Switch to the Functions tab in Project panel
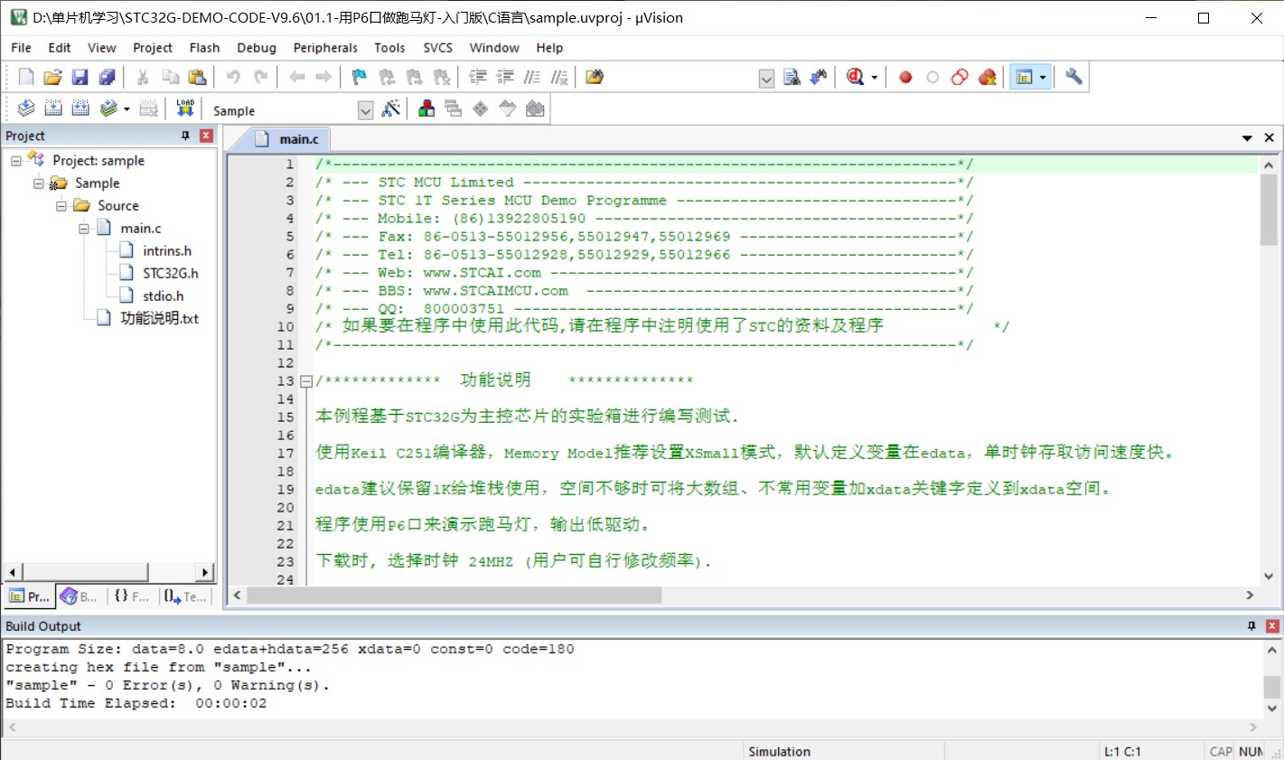Screen dimensions: 1284x760 132,596
